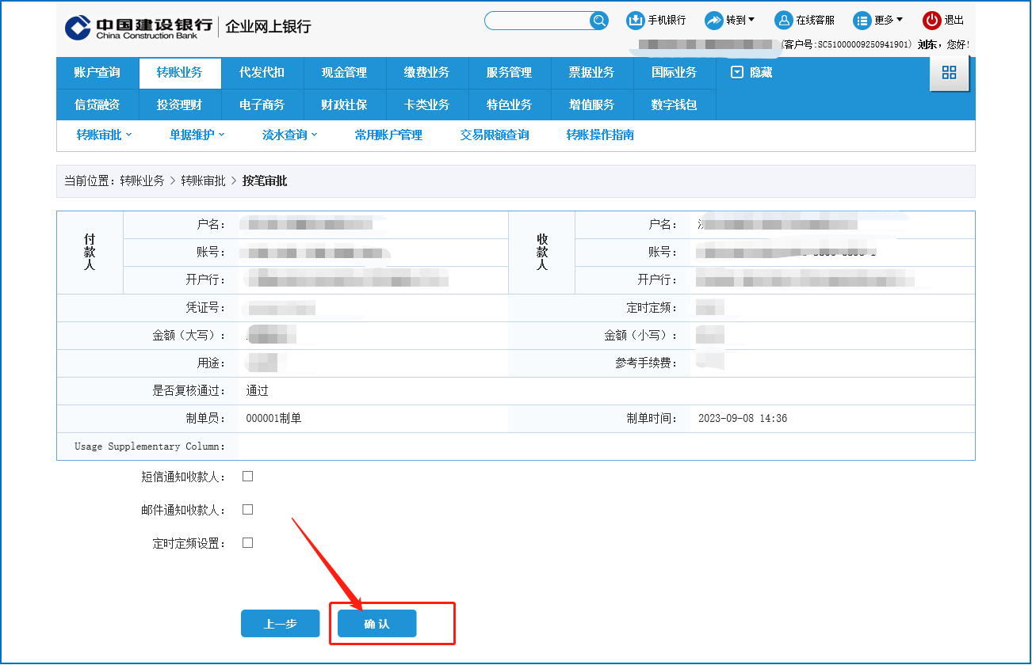The image size is (1032, 665).
Task: Click the search magnifier icon
Action: pyautogui.click(x=598, y=21)
